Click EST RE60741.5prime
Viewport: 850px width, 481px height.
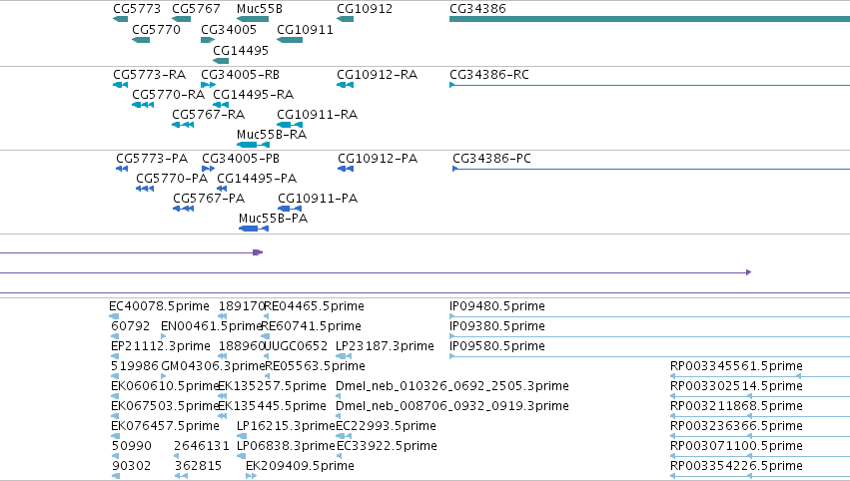coord(312,326)
